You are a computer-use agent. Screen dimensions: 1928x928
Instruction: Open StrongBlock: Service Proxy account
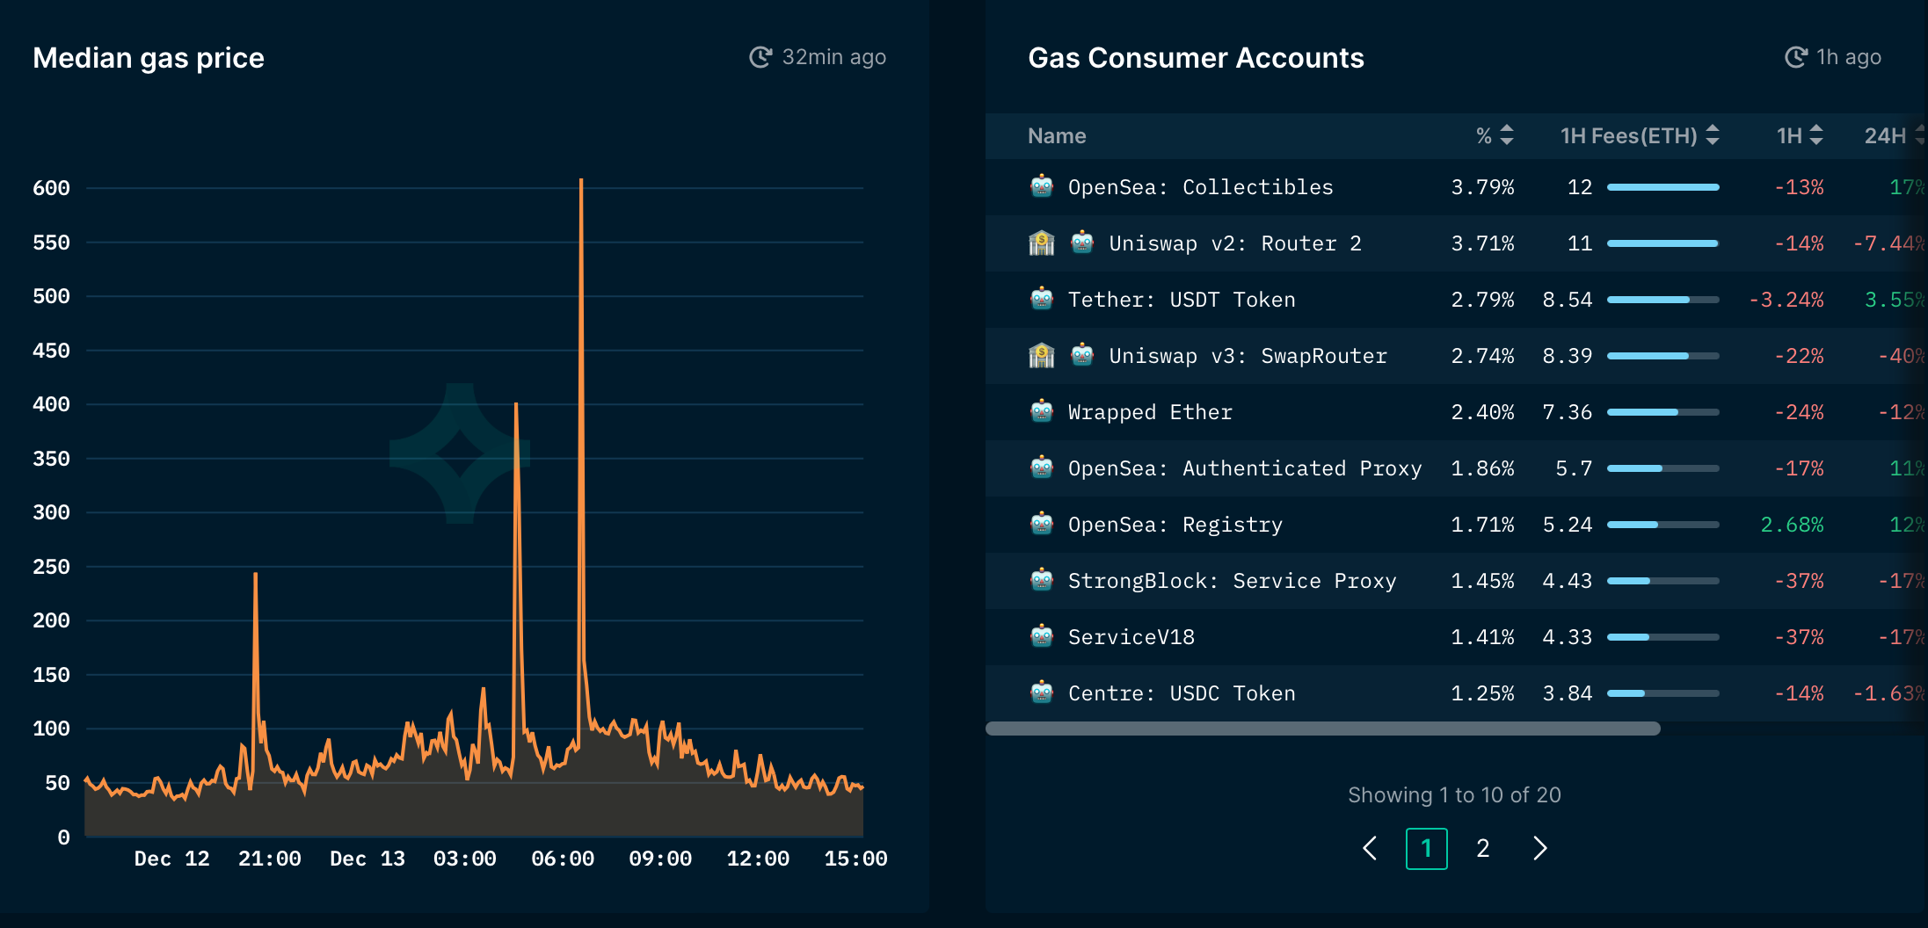(1232, 581)
